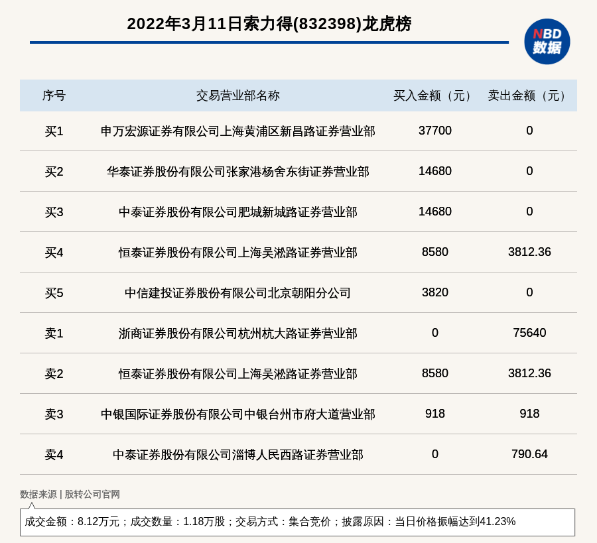This screenshot has width=597, height=543.
Task: Click the 37700 buy amount in 买1 row
Action: [x=434, y=131]
